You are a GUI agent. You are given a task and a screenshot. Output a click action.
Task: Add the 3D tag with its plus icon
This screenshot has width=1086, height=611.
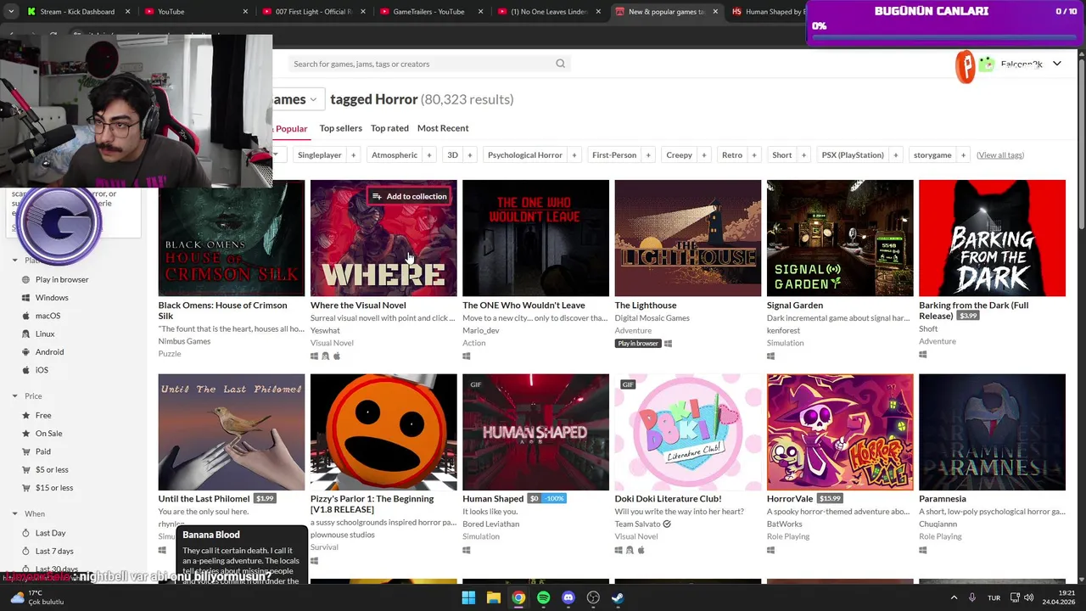(x=469, y=155)
